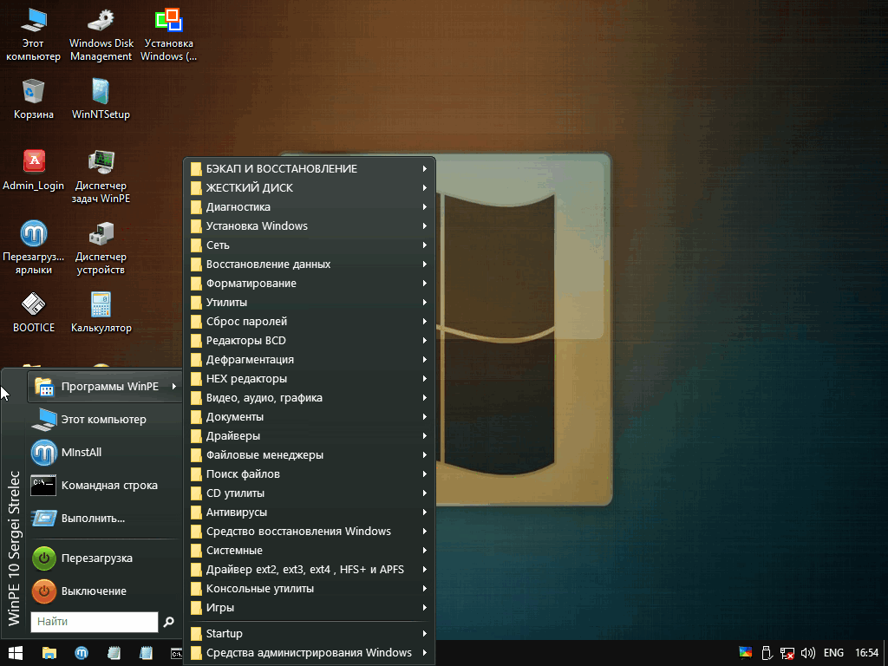The width and height of the screenshot is (888, 666).
Task: Click the MInstAll icon on the taskbar
Action: click(x=82, y=653)
